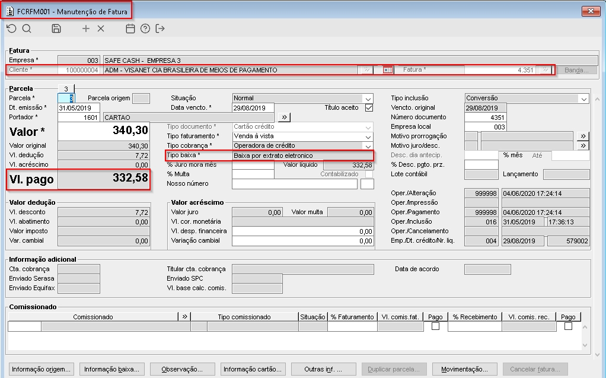The image size is (606, 378).
Task: Click the arrow button beside Portador CARTAO
Action: [284, 117]
